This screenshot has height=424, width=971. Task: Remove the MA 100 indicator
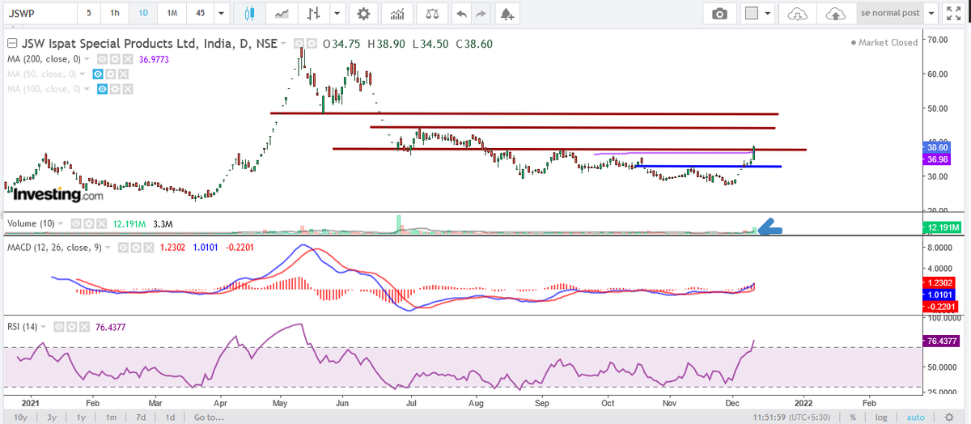click(x=128, y=89)
